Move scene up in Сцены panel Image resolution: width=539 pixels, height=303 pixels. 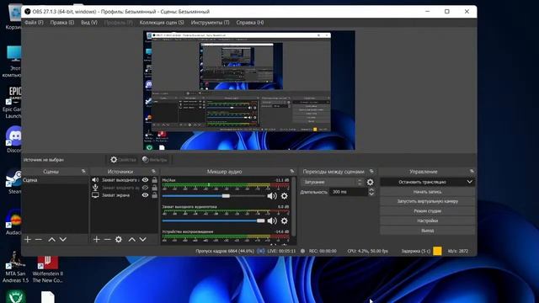[x=51, y=239]
